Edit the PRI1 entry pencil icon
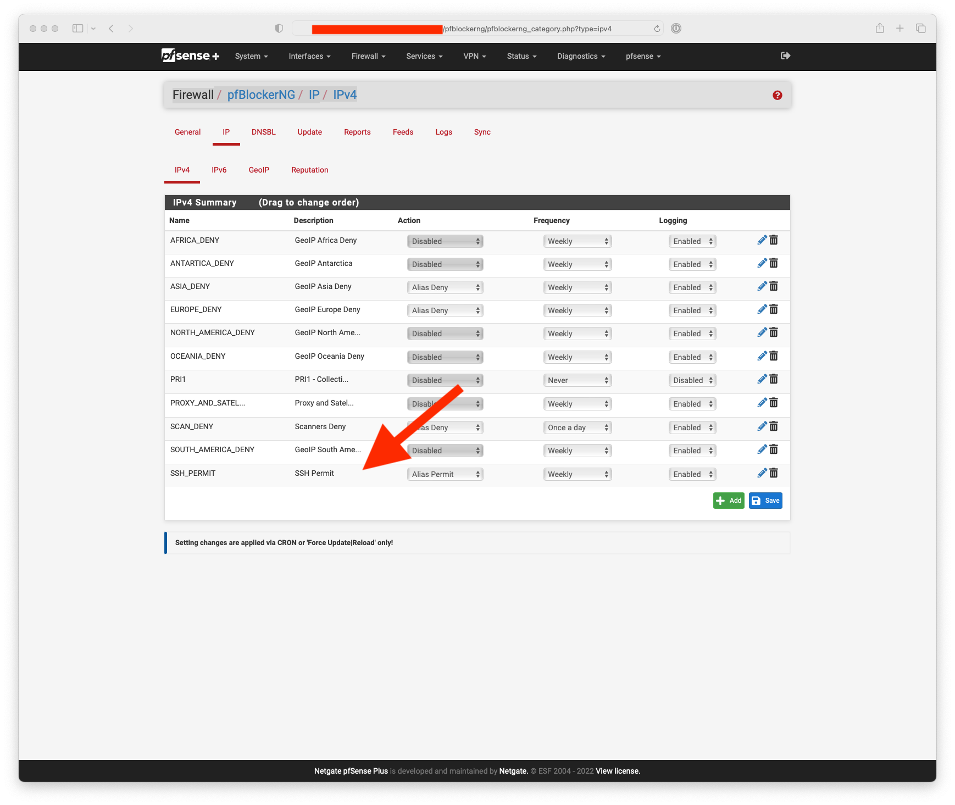 click(x=762, y=379)
